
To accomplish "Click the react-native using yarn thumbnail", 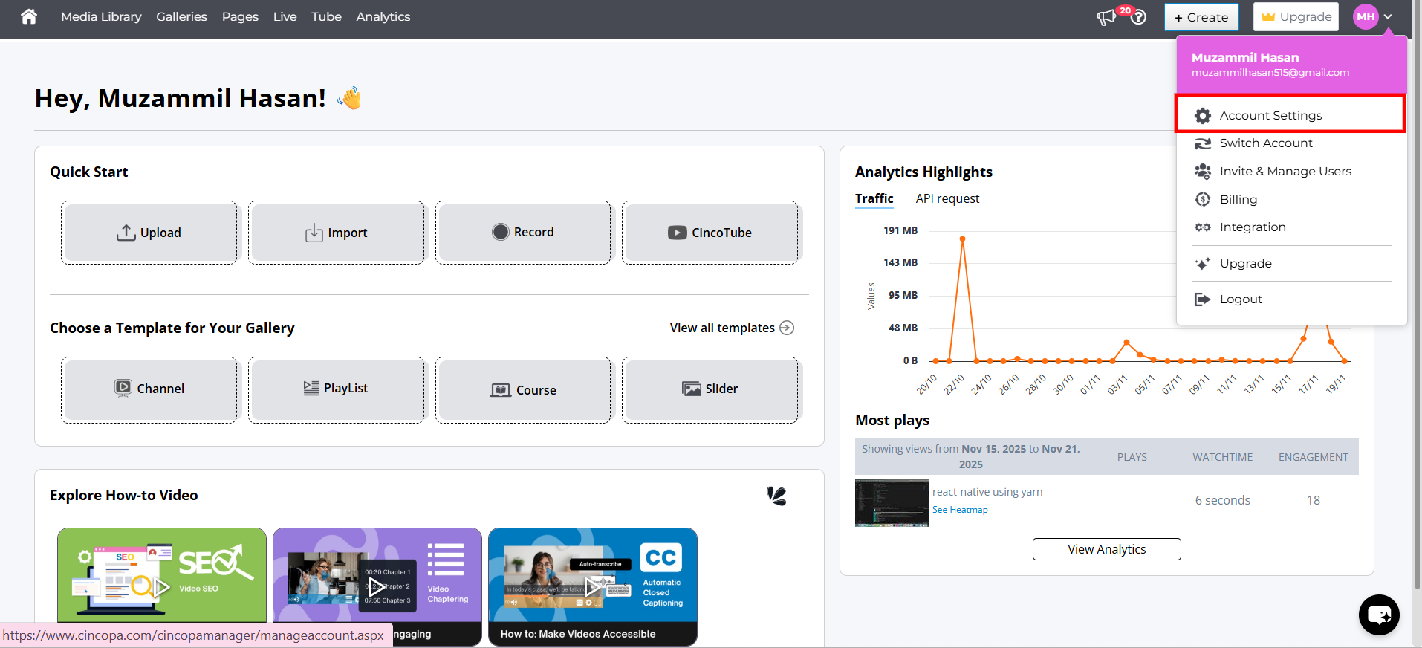I will click(892, 502).
